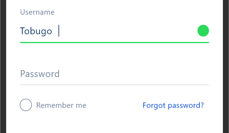Click the dark right edge of the form panel
This screenshot has height=133, width=229.
pyautogui.click(x=226, y=66)
